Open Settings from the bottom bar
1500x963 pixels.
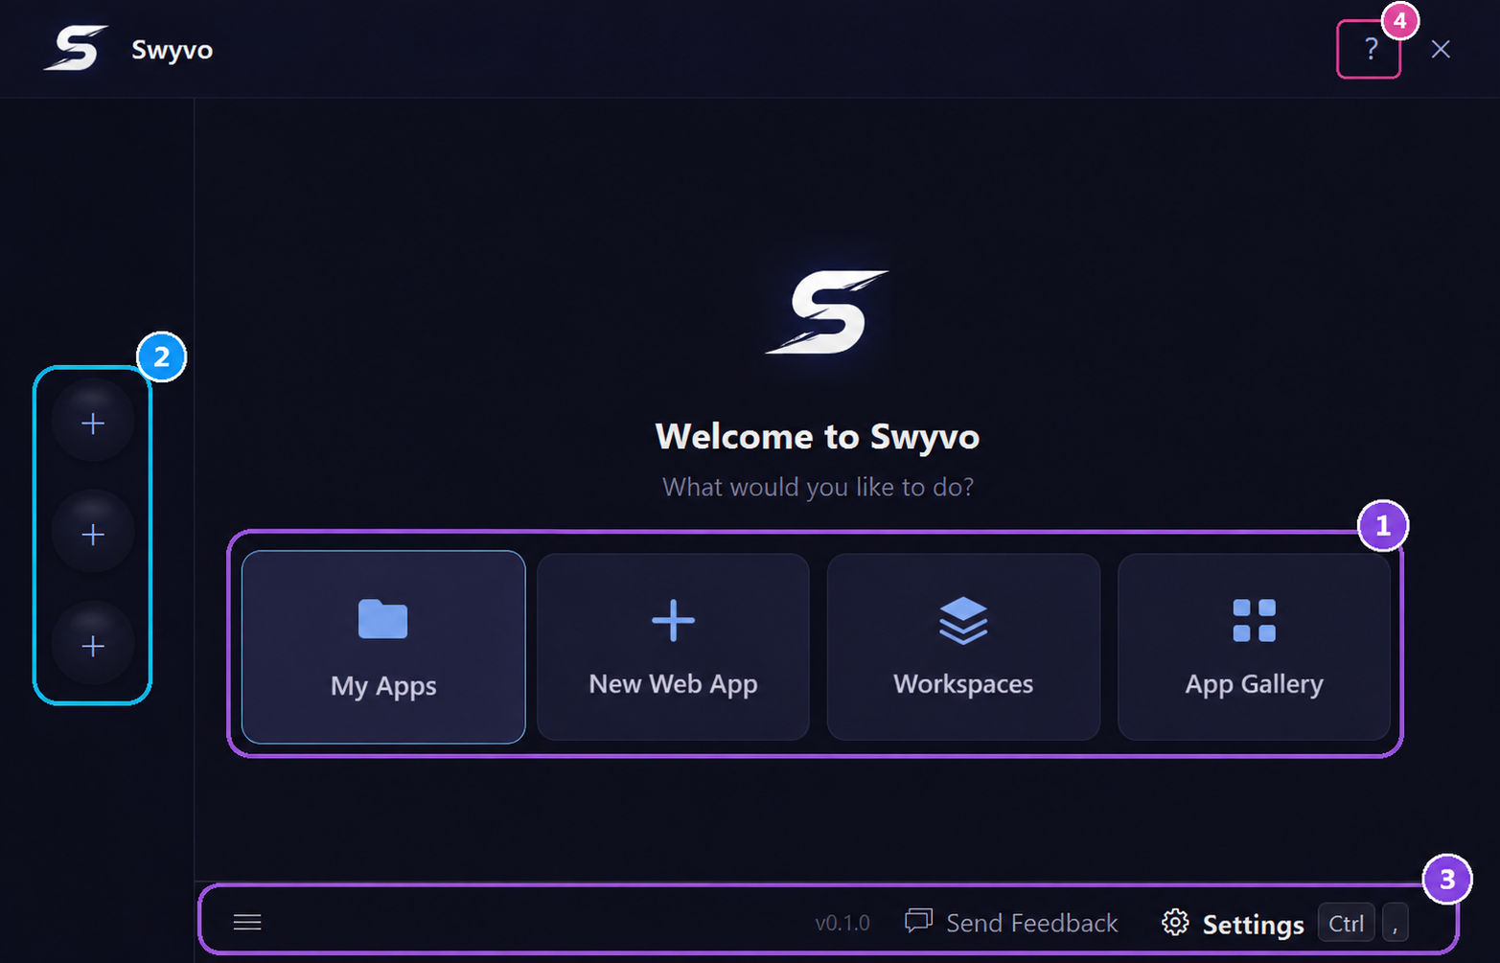pyautogui.click(x=1234, y=924)
